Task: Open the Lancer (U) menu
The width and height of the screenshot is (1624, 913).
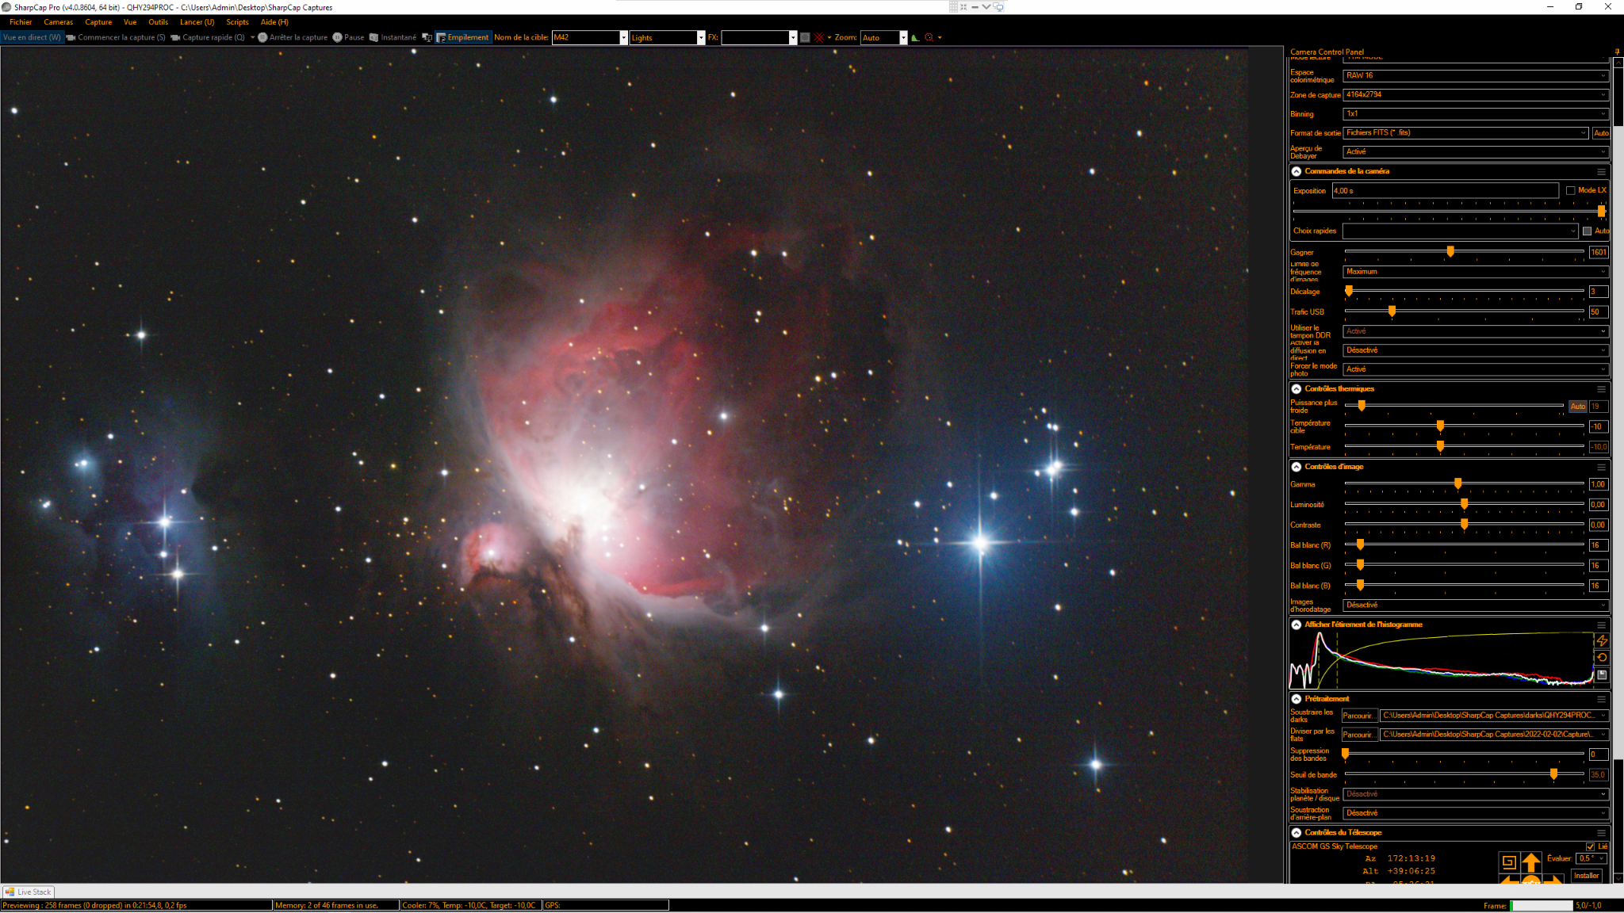Action: pyautogui.click(x=197, y=22)
